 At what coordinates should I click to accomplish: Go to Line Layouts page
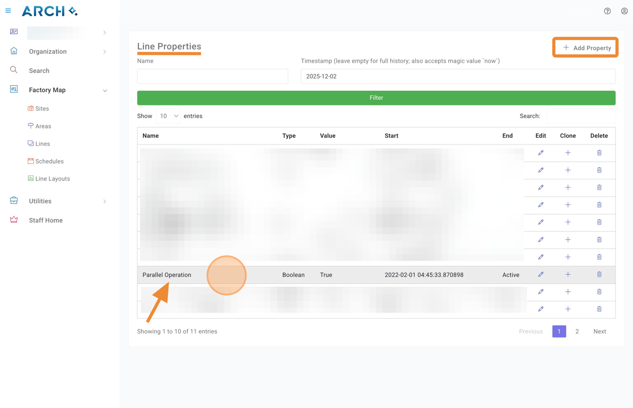click(52, 179)
